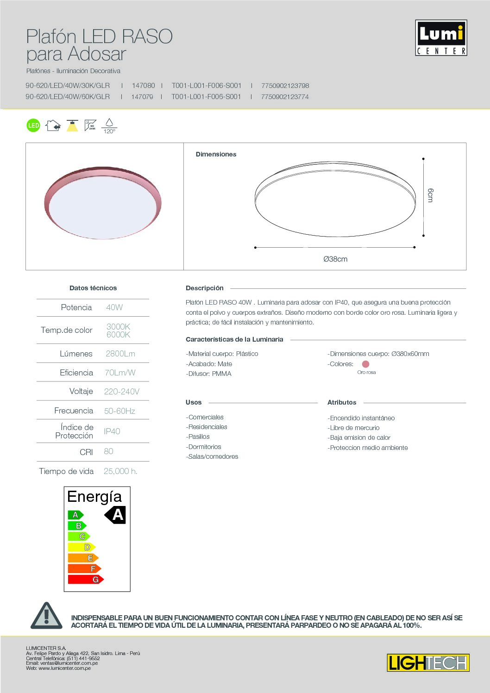Click the Dimensiones heading
Viewport: 490px width, 693px height.
click(x=216, y=154)
